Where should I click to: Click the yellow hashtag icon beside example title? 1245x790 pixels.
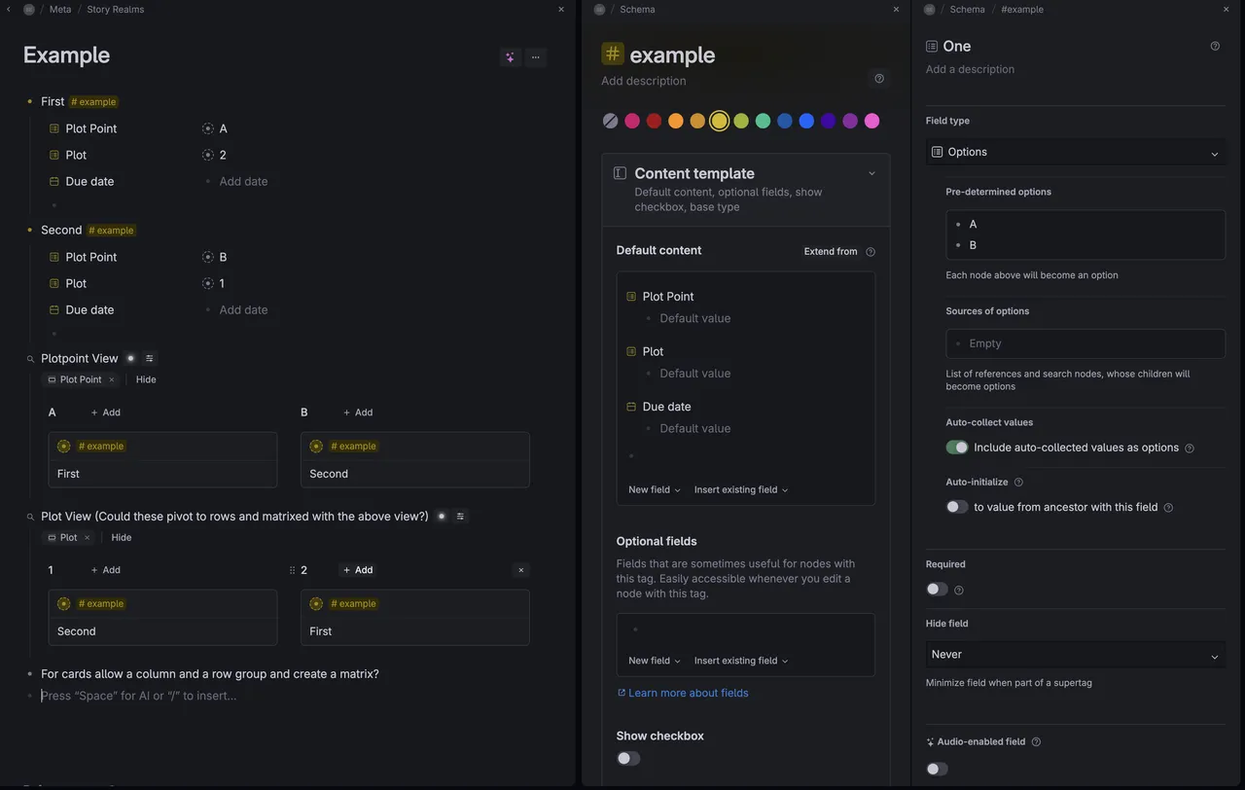(x=613, y=54)
